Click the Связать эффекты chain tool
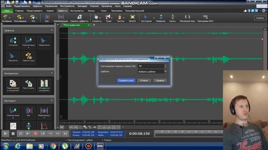 79,18
